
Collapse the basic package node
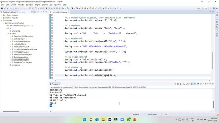(8, 33)
